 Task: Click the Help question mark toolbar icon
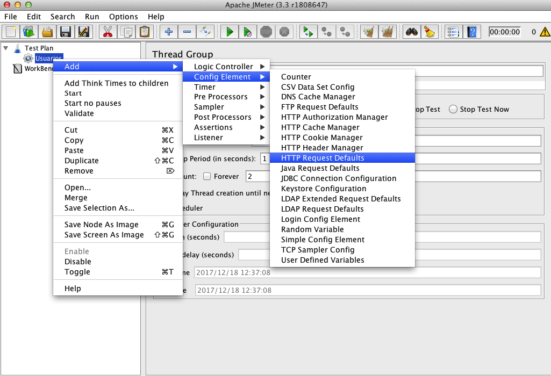click(x=472, y=32)
